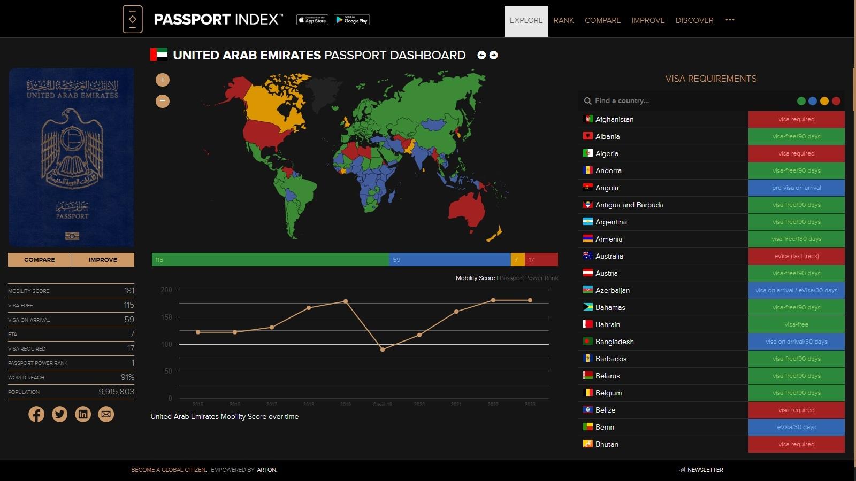Screen dimensions: 856x481
Task: Click red 17 visa required segment
Action: (x=541, y=260)
